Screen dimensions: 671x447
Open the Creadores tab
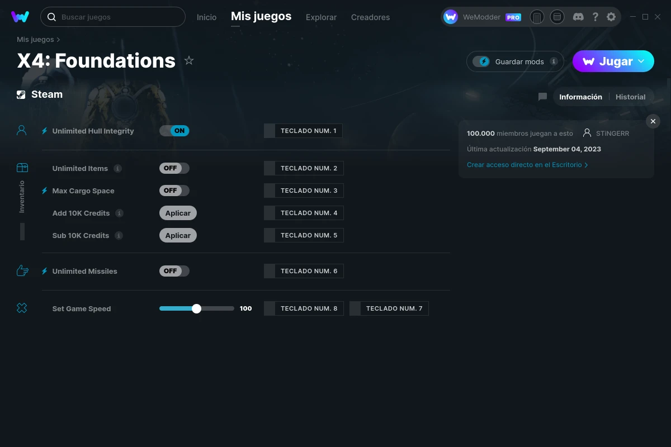[370, 17]
